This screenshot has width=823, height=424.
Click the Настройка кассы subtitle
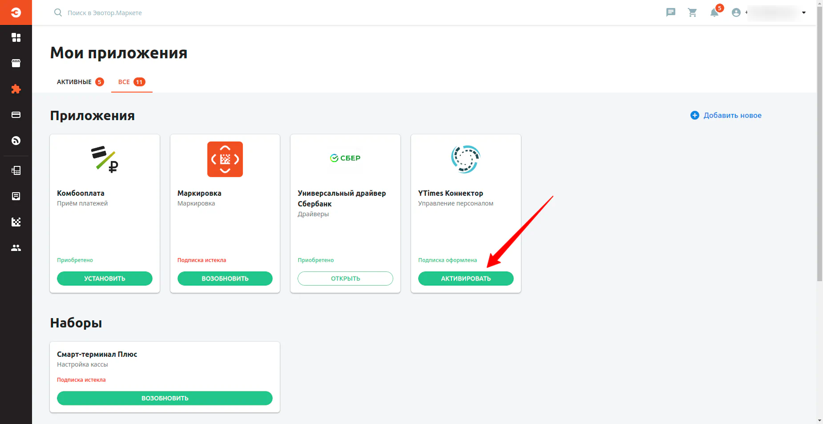[82, 364]
